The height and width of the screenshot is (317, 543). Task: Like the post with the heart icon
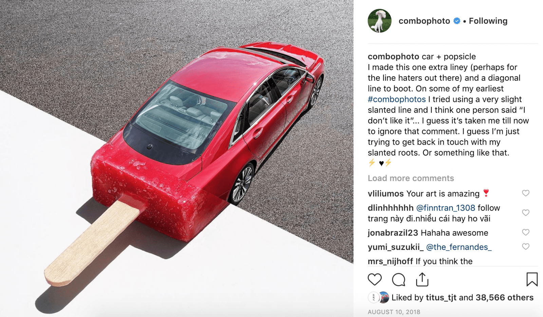click(375, 280)
